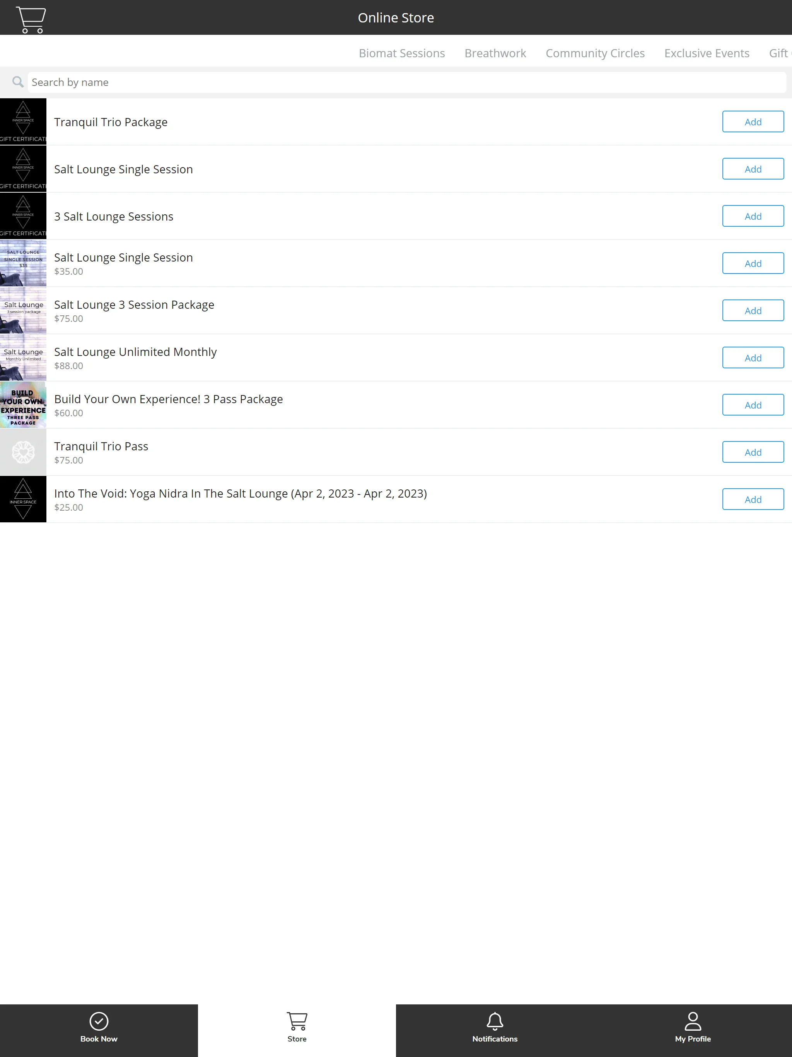The image size is (792, 1057).
Task: Click the search magnifier icon
Action: [16, 82]
